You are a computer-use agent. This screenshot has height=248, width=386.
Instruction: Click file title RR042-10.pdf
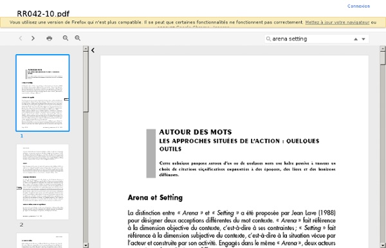[x=43, y=13]
